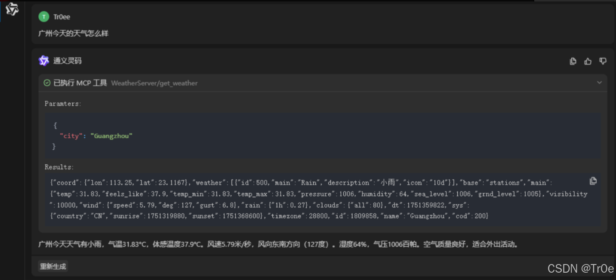Copy the Results JSON output

pos(593,181)
